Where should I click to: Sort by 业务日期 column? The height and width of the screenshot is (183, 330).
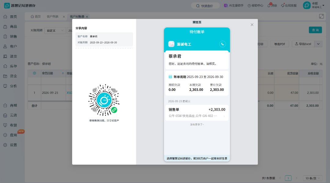pyautogui.click(x=63, y=73)
